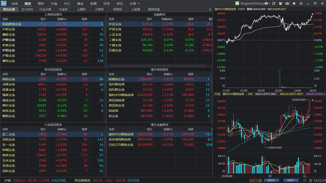This screenshot has width=326, height=183.
Task: Open the MA indicator selector
Action: 250,94
